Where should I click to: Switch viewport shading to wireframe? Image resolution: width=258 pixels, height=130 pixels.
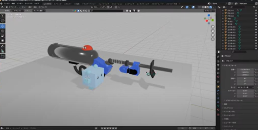pos(203,7)
